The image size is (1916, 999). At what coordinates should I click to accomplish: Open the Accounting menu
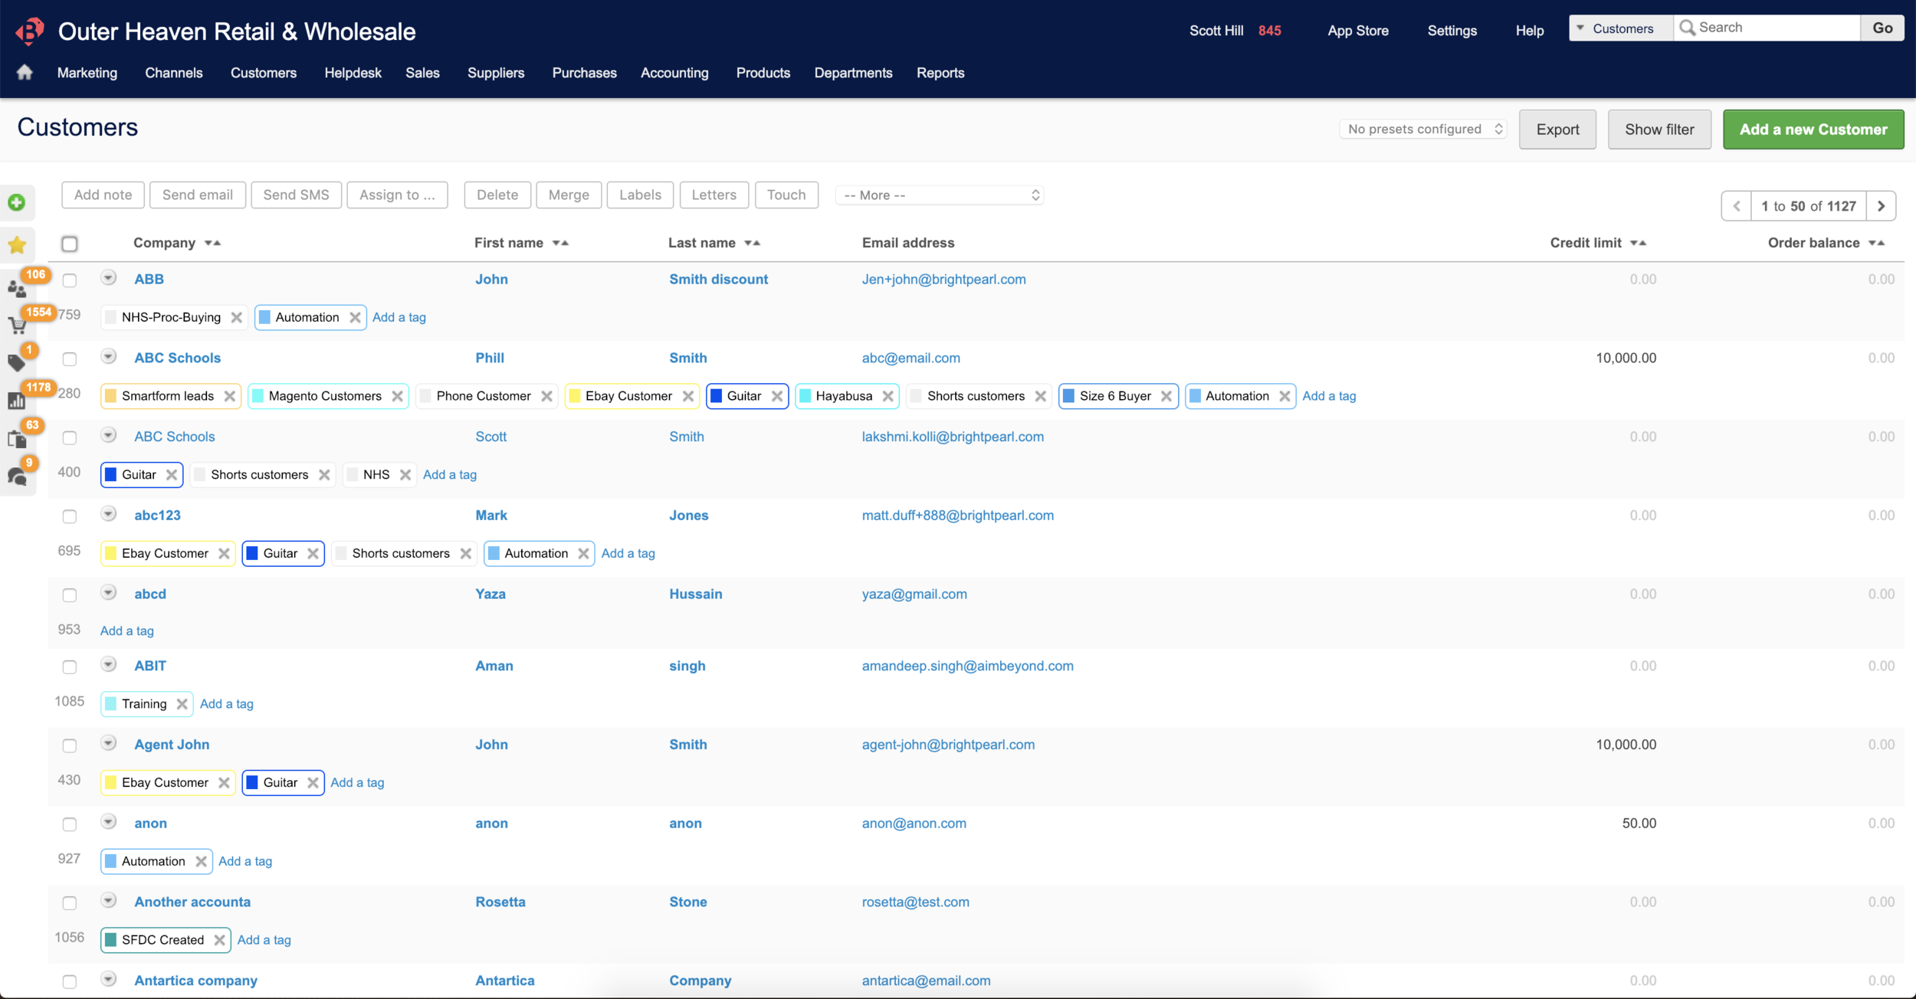pos(674,73)
